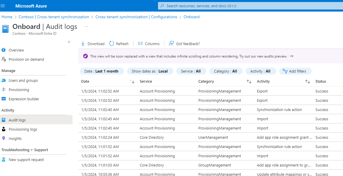Open the Azure portal hamburger menu
Screen dimensions: 343x176
click(3, 6)
